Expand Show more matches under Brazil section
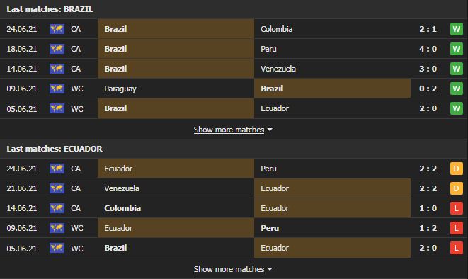Screen dimensions: 468x279 tap(229, 130)
